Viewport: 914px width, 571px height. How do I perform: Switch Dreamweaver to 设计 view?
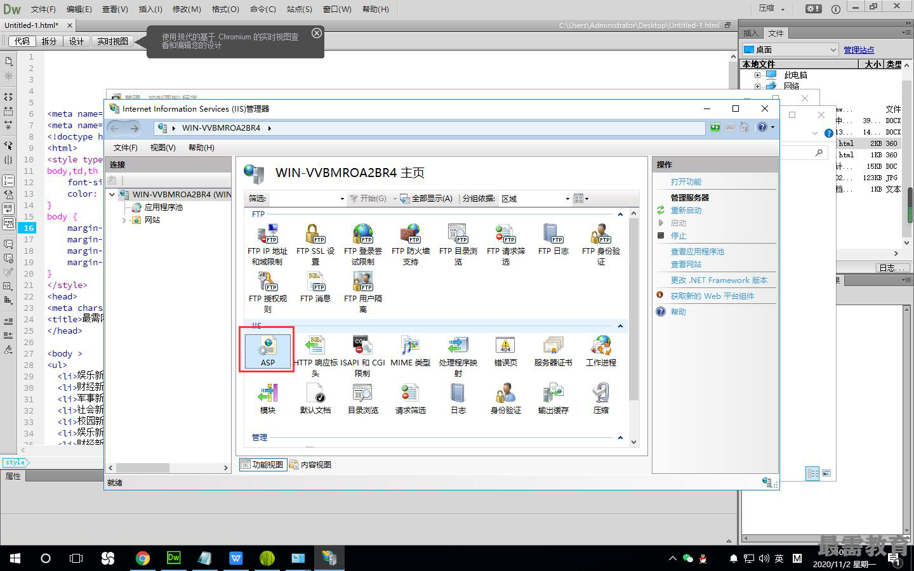click(76, 41)
